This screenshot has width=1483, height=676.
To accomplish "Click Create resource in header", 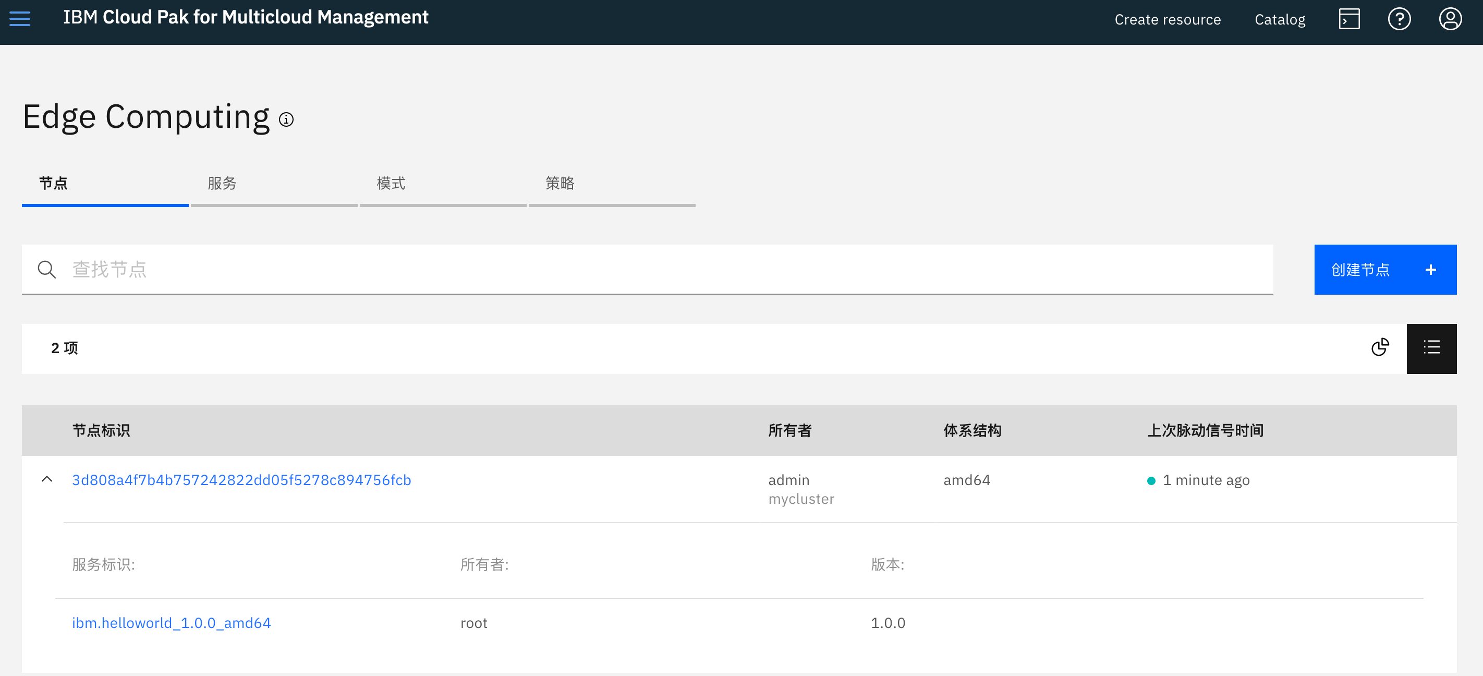I will (x=1167, y=20).
